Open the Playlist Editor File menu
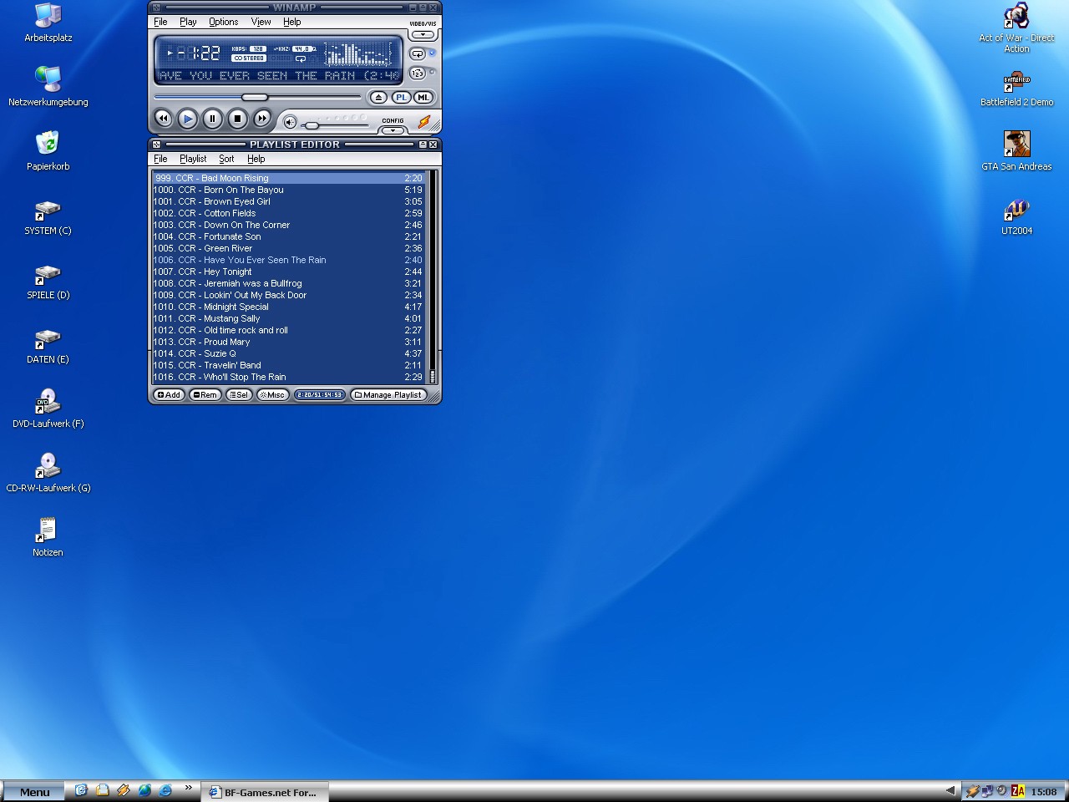Viewport: 1069px width, 802px height. 160,159
